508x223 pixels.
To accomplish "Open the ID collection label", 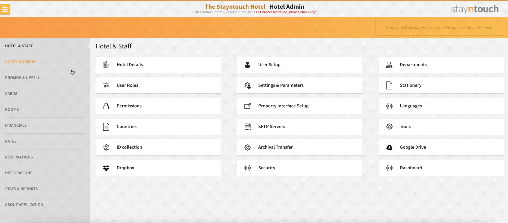I will click(x=129, y=147).
